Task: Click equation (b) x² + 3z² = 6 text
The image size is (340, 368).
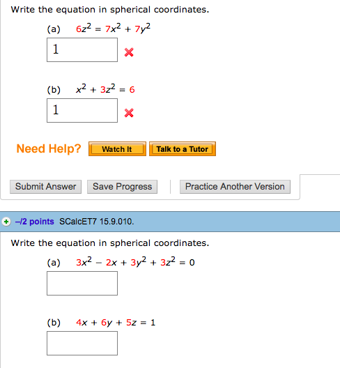Action: 105,89
